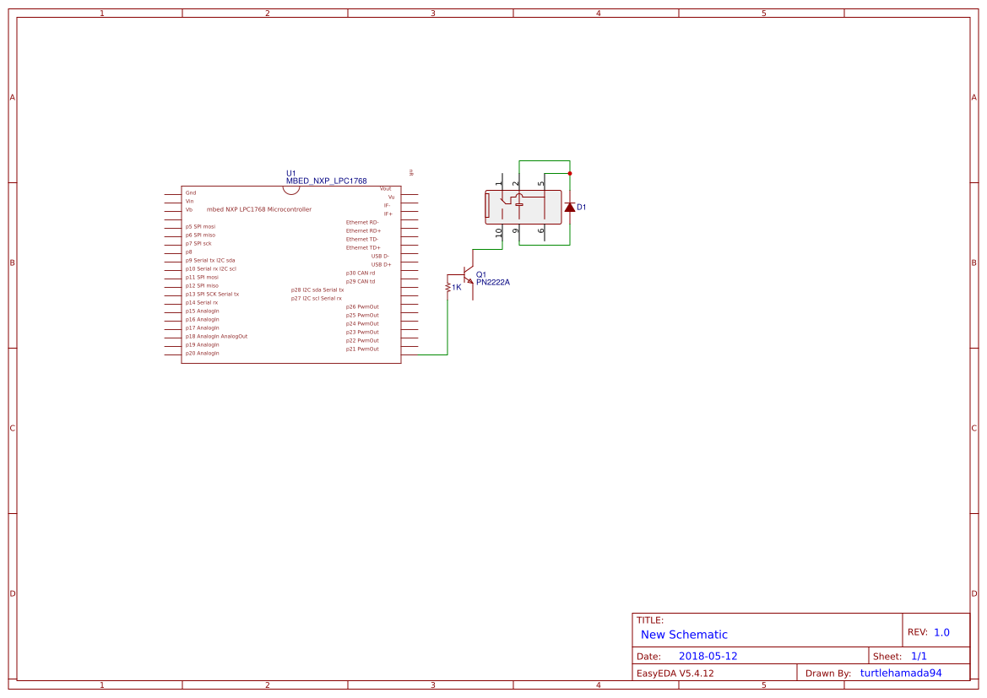Click the circular notch on top of U1
This screenshot has height=698, width=987.
click(291, 189)
